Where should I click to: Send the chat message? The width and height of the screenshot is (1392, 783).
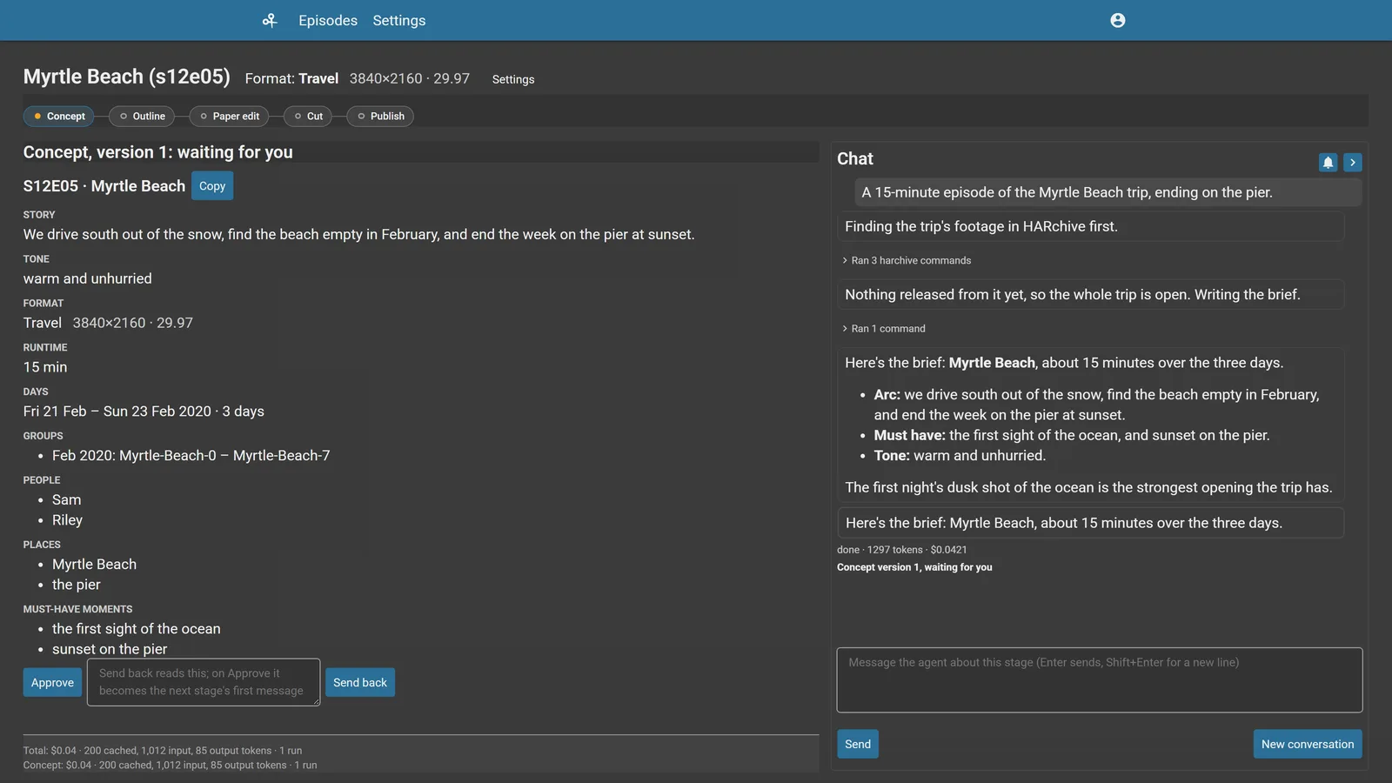pos(858,744)
